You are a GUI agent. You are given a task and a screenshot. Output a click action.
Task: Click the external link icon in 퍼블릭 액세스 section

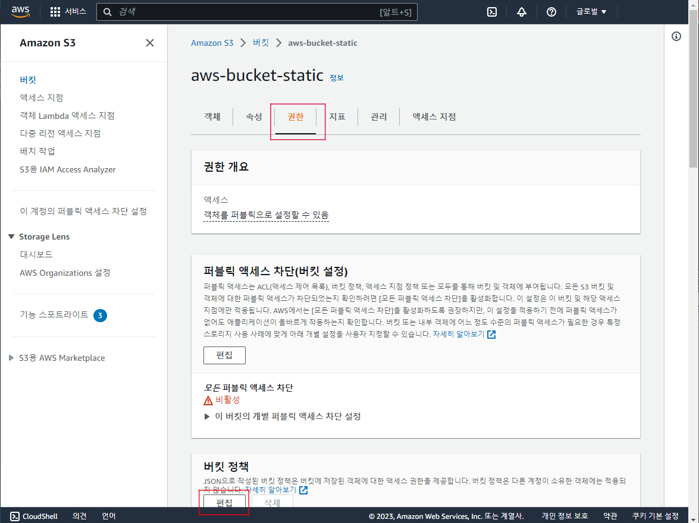pos(491,334)
